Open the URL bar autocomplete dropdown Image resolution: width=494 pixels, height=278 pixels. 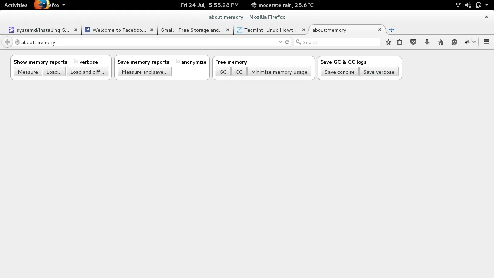click(x=281, y=42)
